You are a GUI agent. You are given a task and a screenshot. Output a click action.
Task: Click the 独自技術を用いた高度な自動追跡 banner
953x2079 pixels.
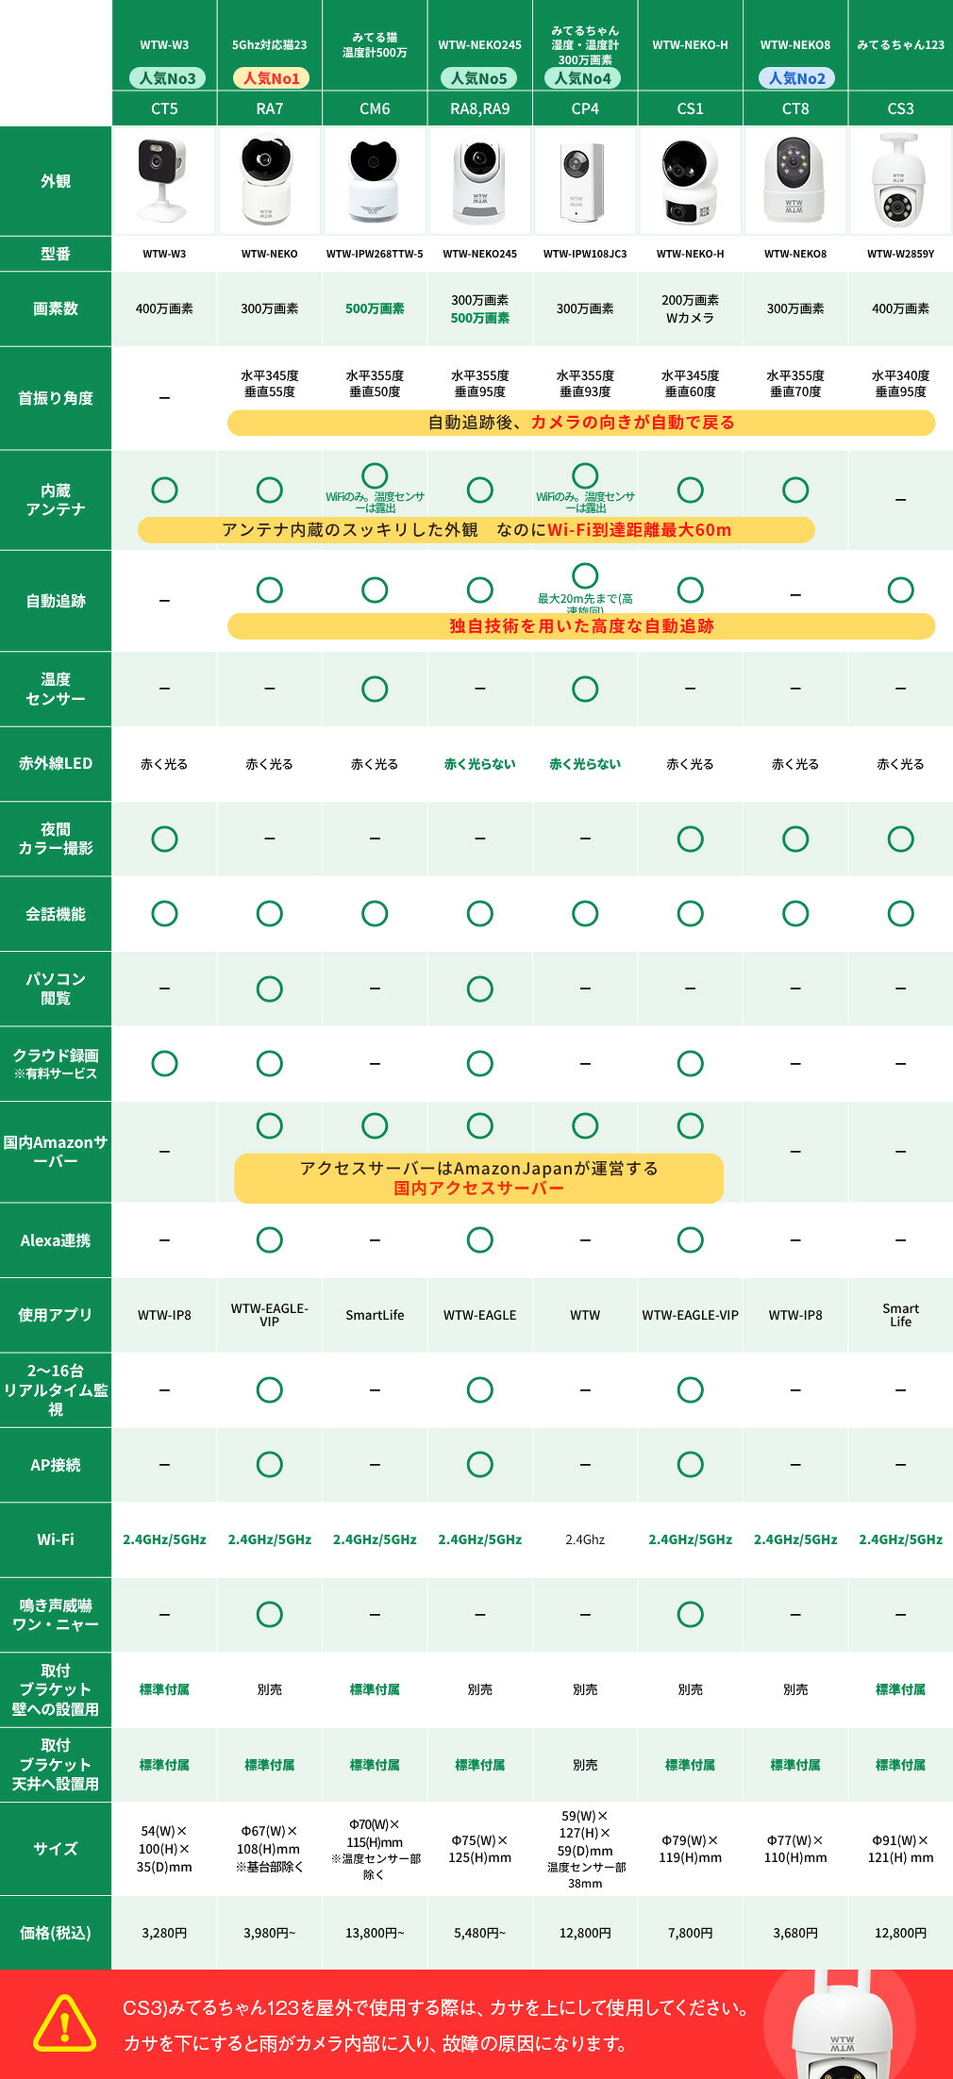(581, 626)
